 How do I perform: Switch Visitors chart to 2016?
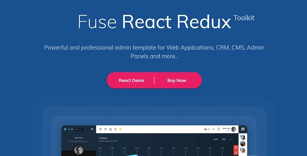coord(224,140)
